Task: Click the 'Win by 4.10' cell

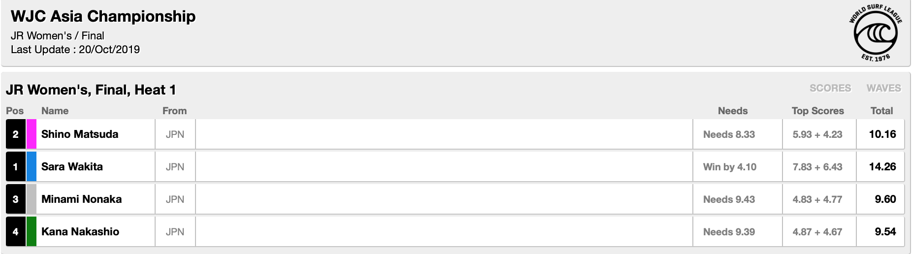Action: 729,167
